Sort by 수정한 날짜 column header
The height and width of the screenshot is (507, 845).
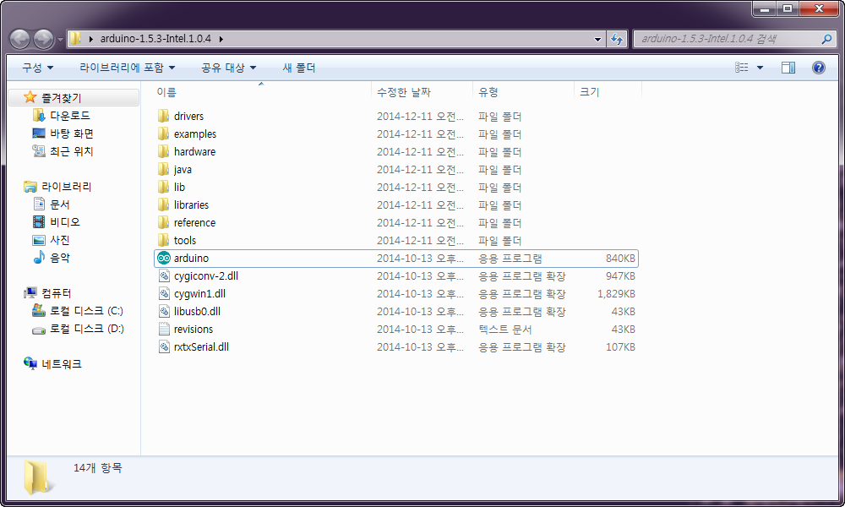click(x=404, y=92)
